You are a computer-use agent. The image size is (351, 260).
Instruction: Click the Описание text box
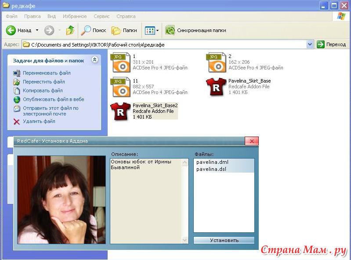pos(146,201)
